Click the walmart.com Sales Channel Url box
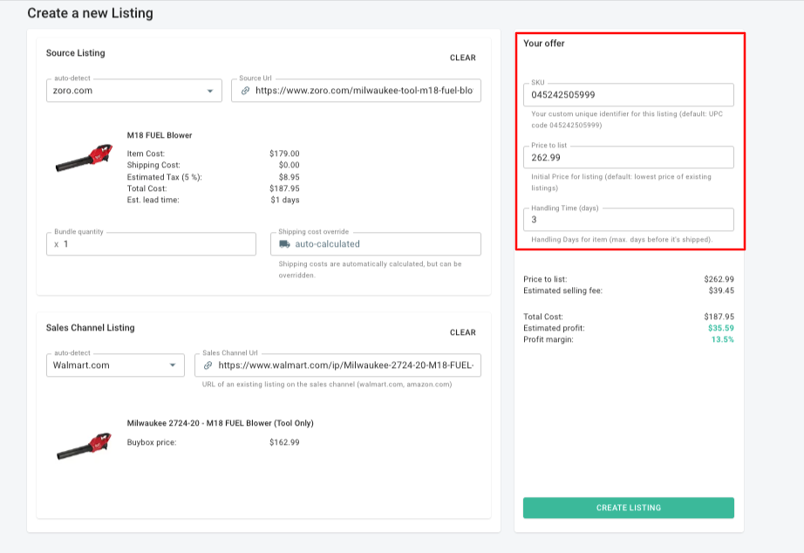The image size is (804, 553). point(345,365)
